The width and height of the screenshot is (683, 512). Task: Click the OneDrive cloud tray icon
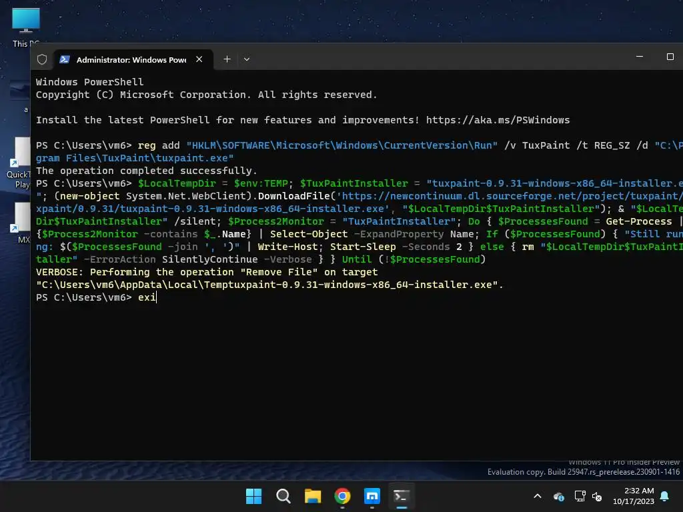pos(559,496)
